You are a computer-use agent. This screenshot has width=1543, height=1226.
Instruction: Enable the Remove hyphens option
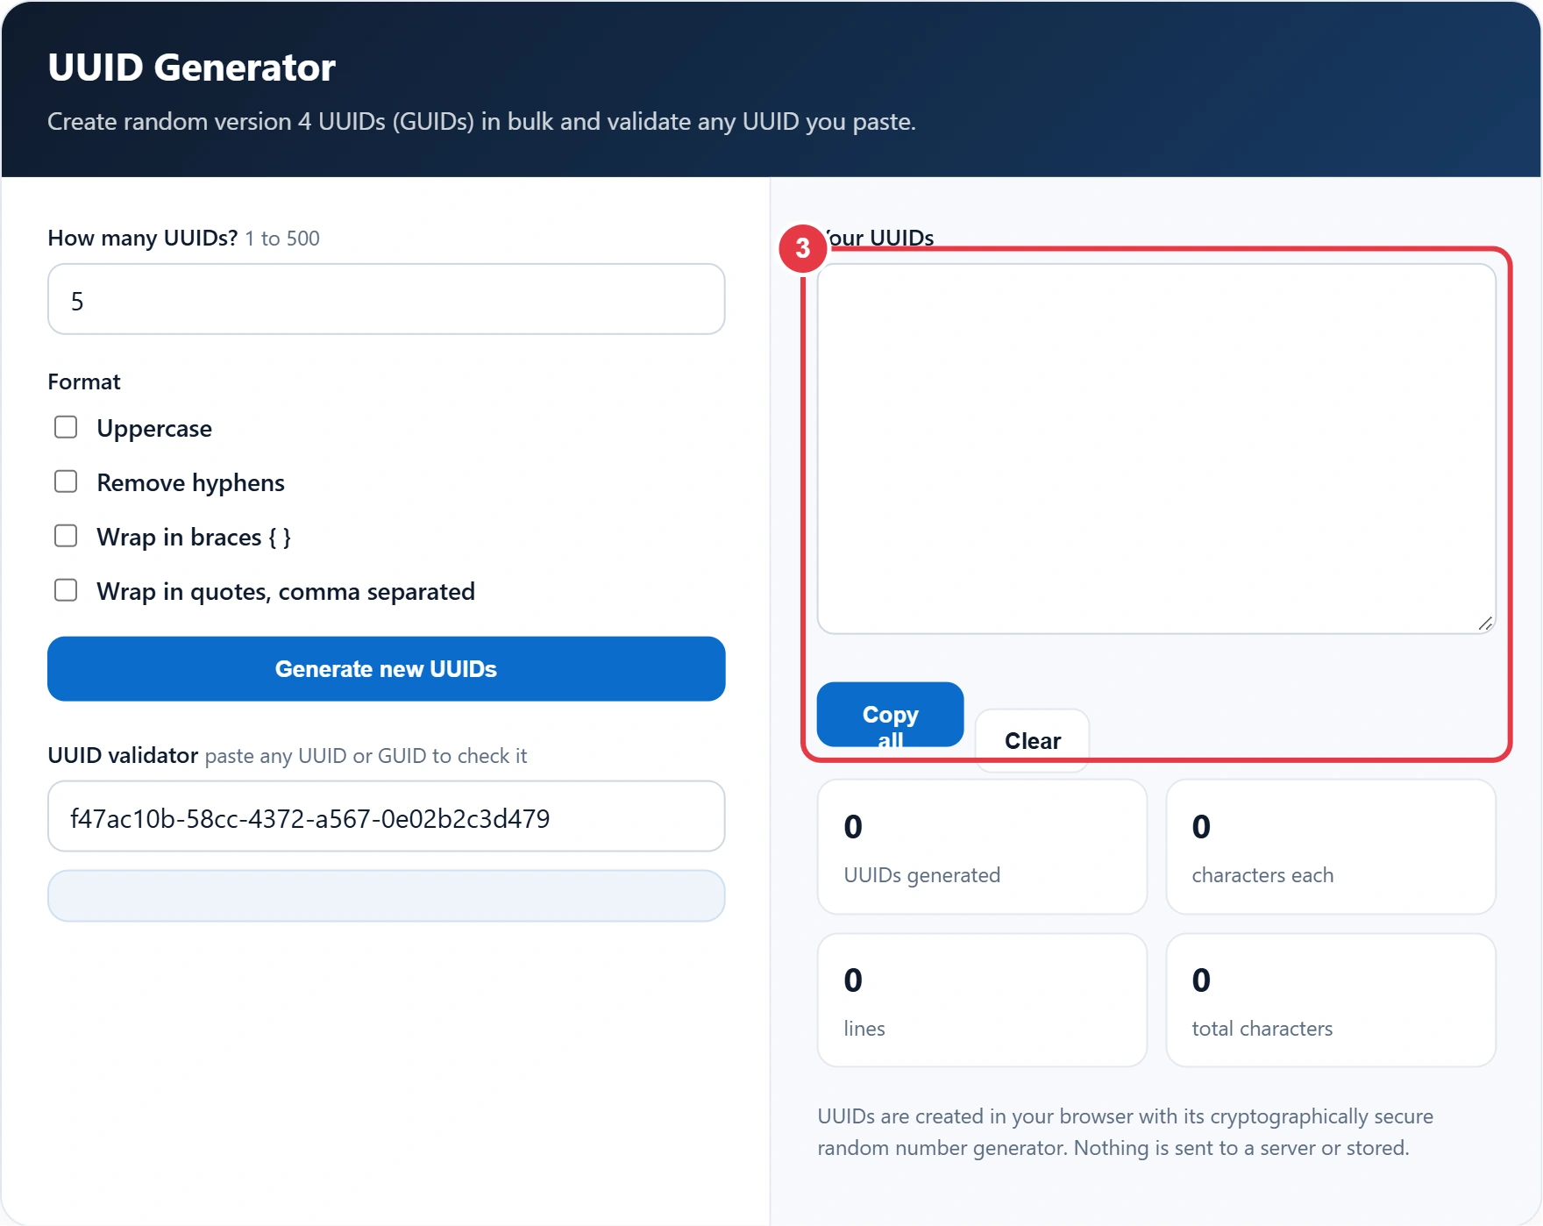pyautogui.click(x=66, y=481)
